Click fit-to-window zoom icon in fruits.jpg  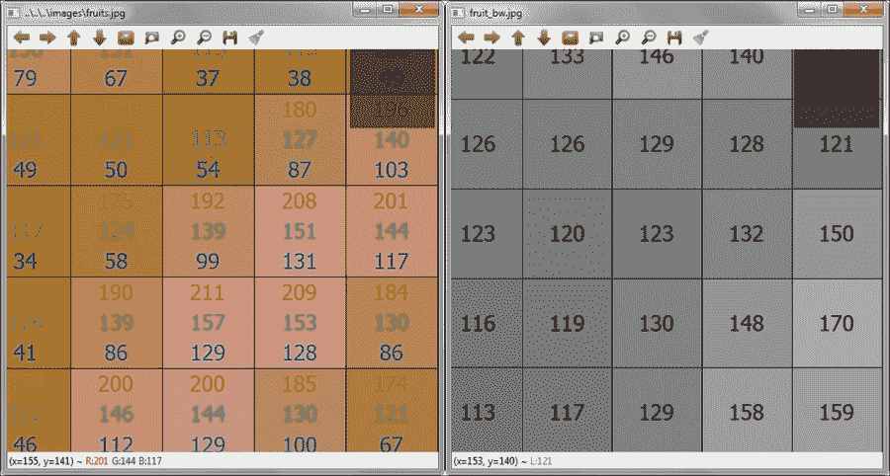(151, 38)
